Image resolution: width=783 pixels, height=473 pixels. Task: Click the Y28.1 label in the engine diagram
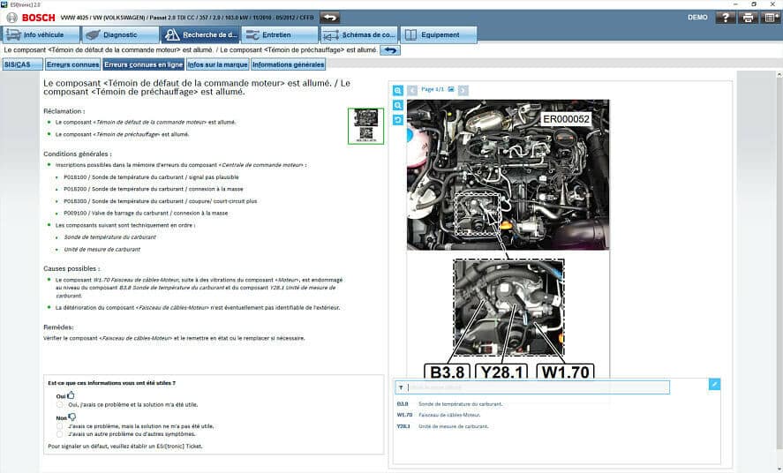coord(501,372)
